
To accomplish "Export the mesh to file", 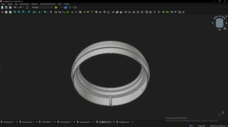I will (59, 12).
